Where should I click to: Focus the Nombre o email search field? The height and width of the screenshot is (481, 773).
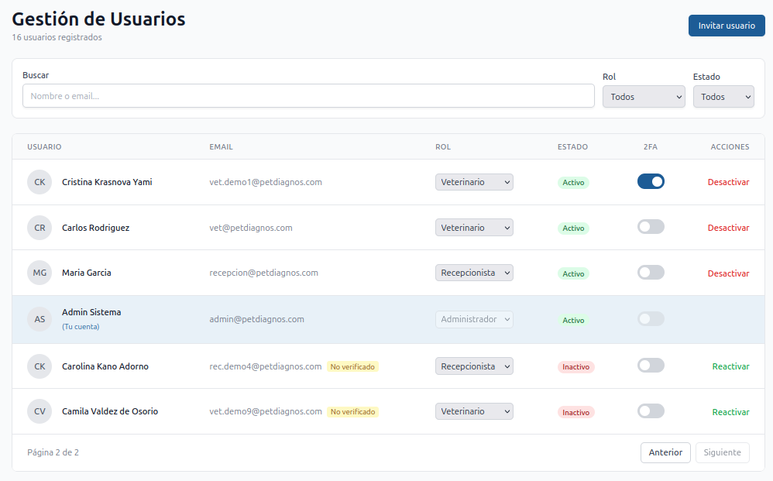pos(308,95)
